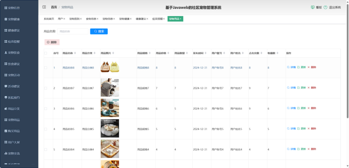Image resolution: width=349 pixels, height=168 pixels.
Task: Open 用品分类 in the sidebar
Action: pyautogui.click(x=12, y=109)
